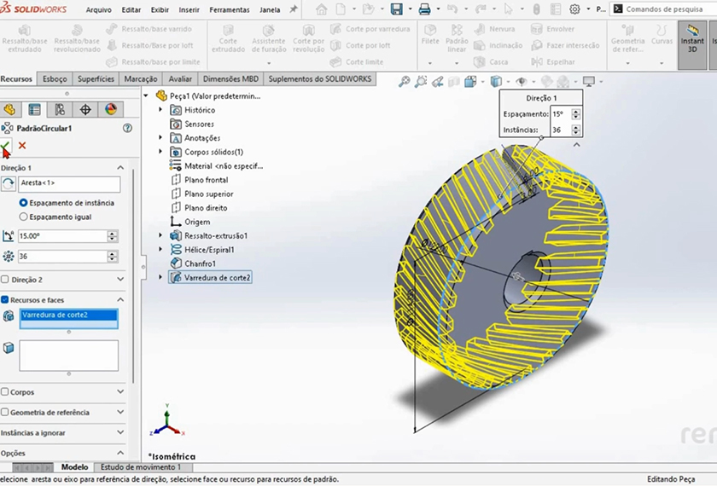Enable the Direção 2 checkbox
The width and height of the screenshot is (717, 486).
pos(5,279)
